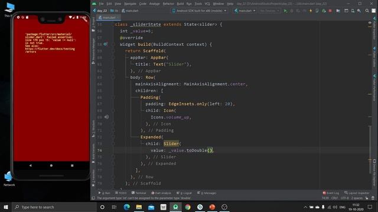Click the override gutter marker at line 58
The width and height of the screenshot is (378, 212).
tap(105, 44)
